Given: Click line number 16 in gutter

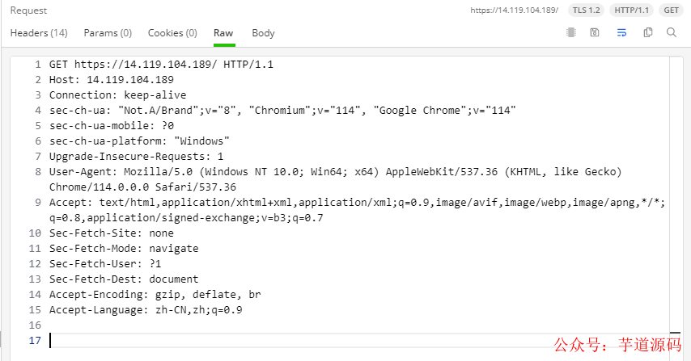Looking at the screenshot, I should point(35,325).
